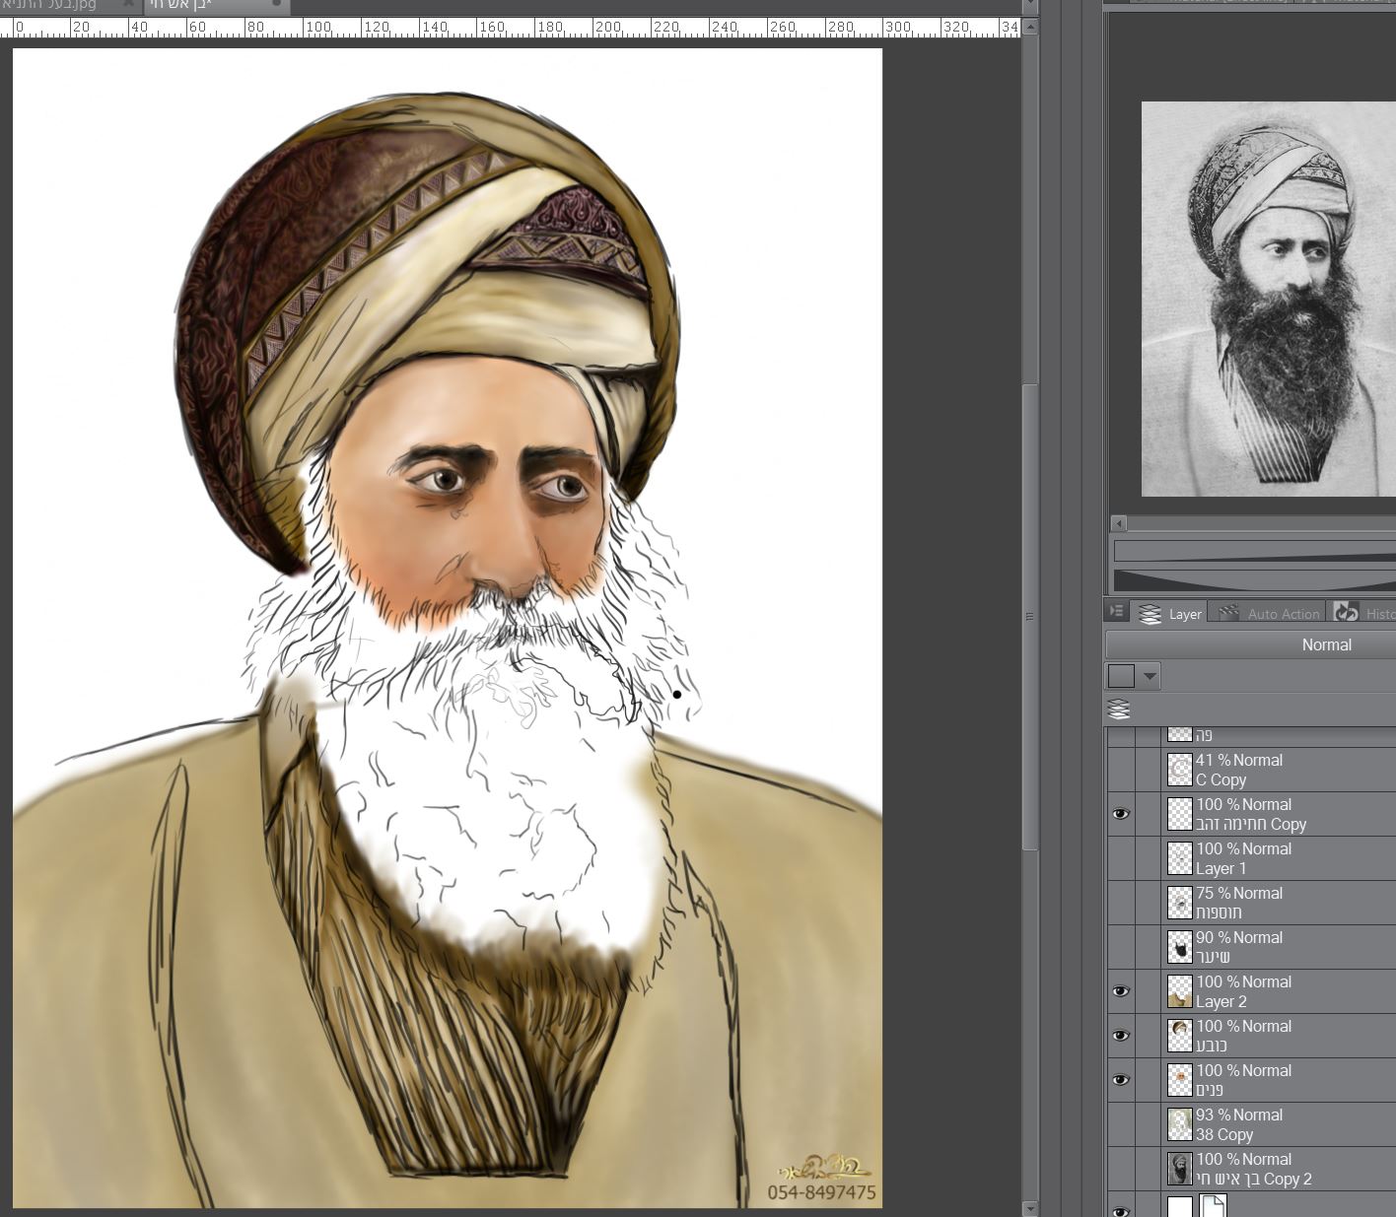
Task: Hide the כובע layer using the eye
Action: coord(1121,1036)
